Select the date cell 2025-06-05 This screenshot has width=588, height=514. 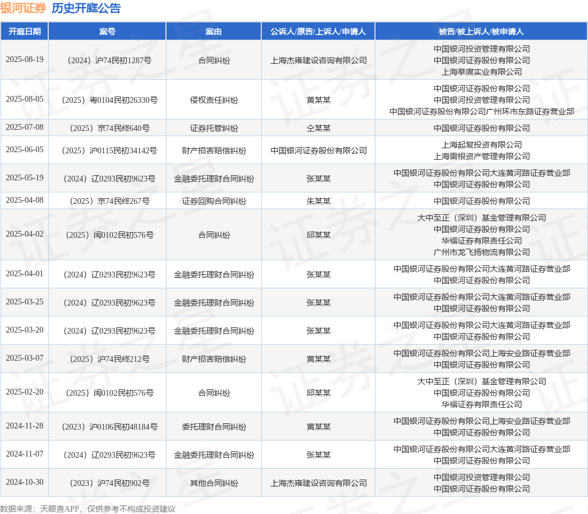pyautogui.click(x=25, y=150)
